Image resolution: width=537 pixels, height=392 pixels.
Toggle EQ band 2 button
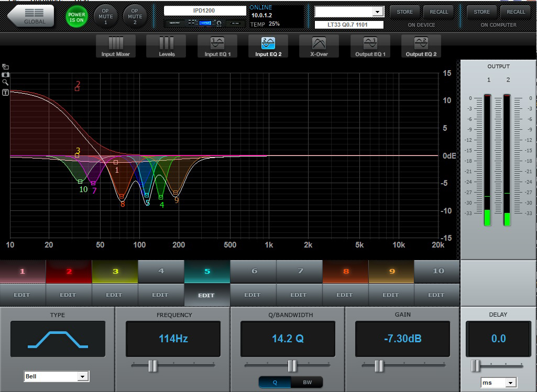point(69,272)
